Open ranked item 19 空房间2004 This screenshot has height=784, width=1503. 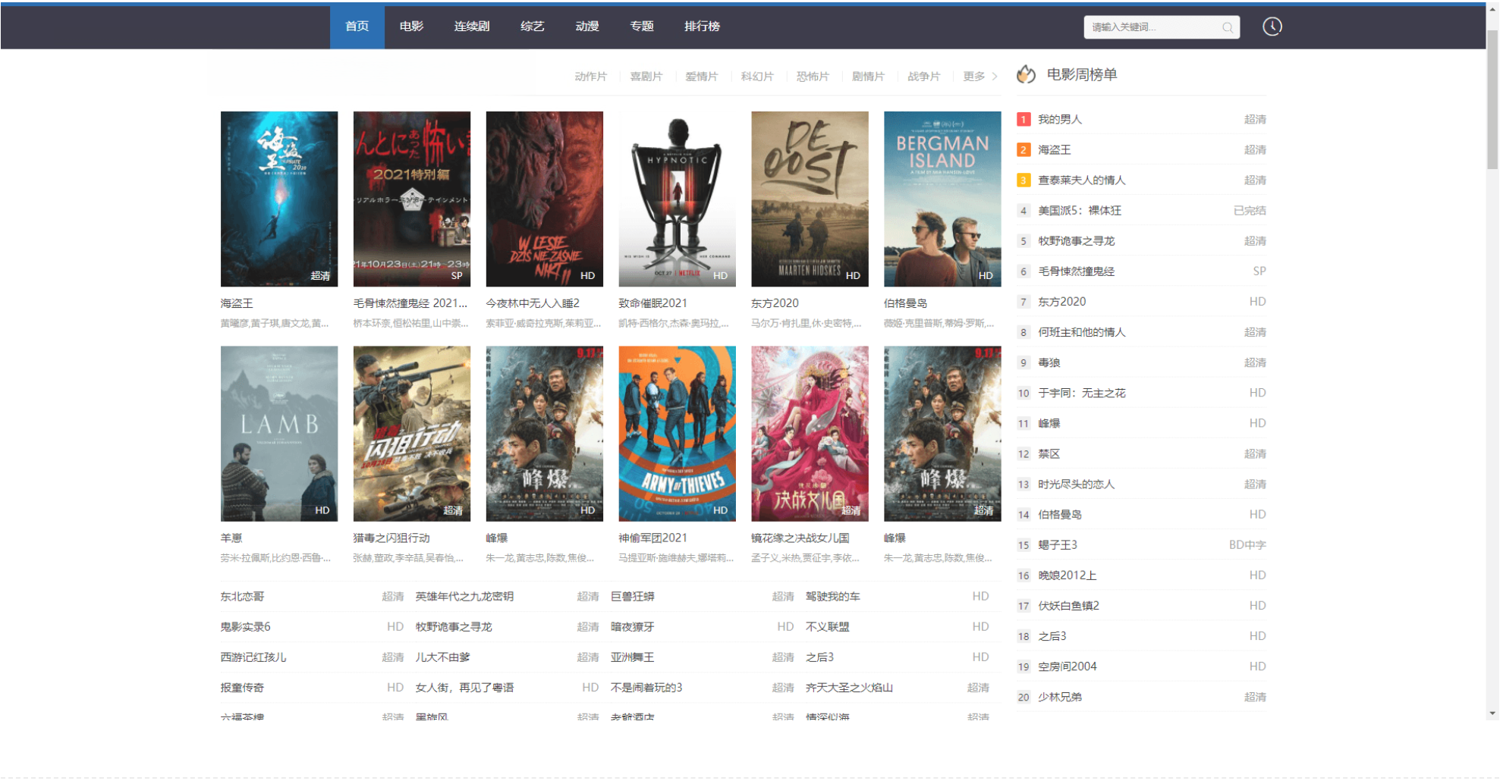pos(1067,666)
